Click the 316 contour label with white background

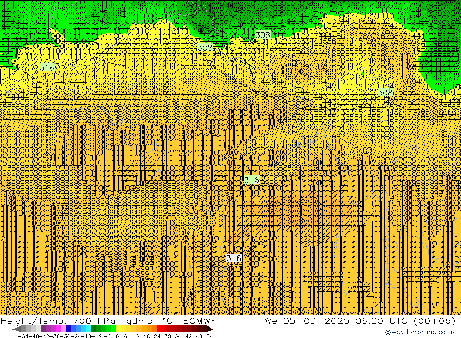pos(234,258)
